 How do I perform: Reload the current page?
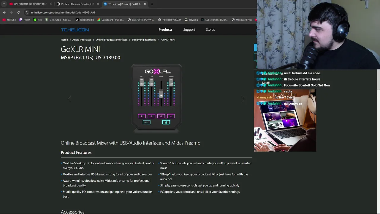click(18, 12)
